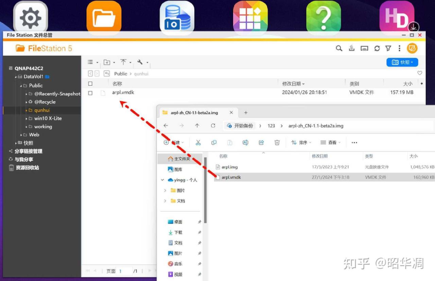Expand the win10 X-Lite folder arrow
Image resolution: width=435 pixels, height=281 pixels.
point(27,119)
